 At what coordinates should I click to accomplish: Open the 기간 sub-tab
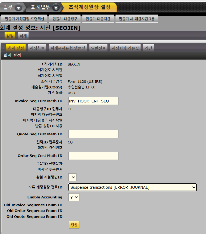(x=148, y=48)
